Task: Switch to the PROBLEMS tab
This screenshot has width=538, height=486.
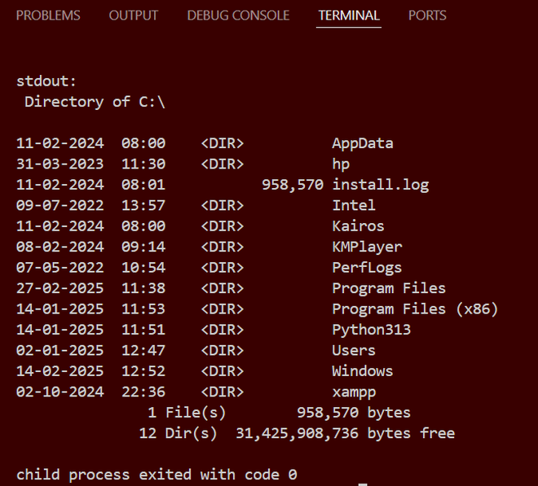Action: [48, 15]
